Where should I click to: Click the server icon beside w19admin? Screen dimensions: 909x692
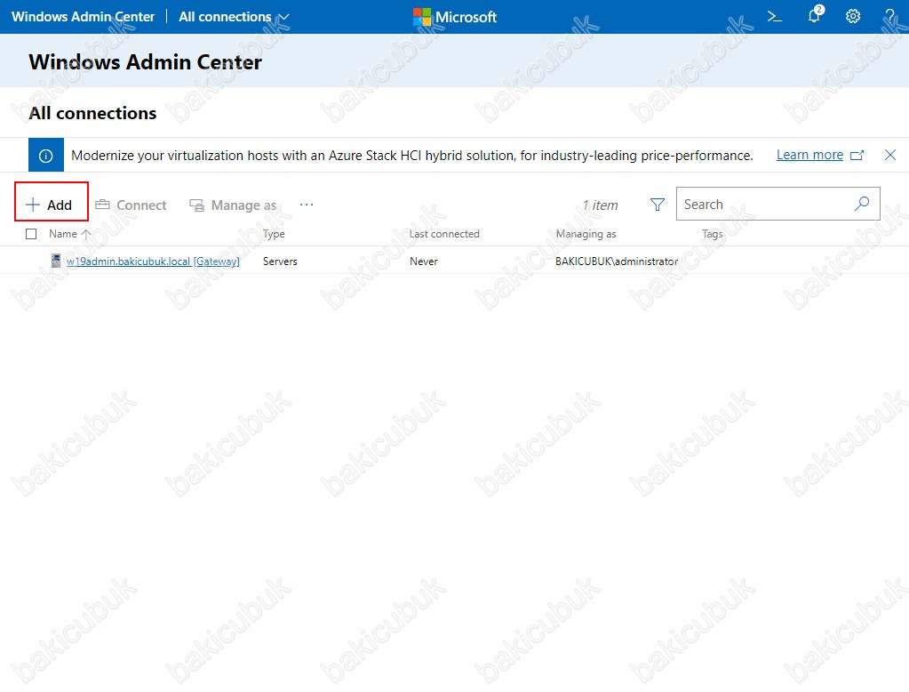56,261
